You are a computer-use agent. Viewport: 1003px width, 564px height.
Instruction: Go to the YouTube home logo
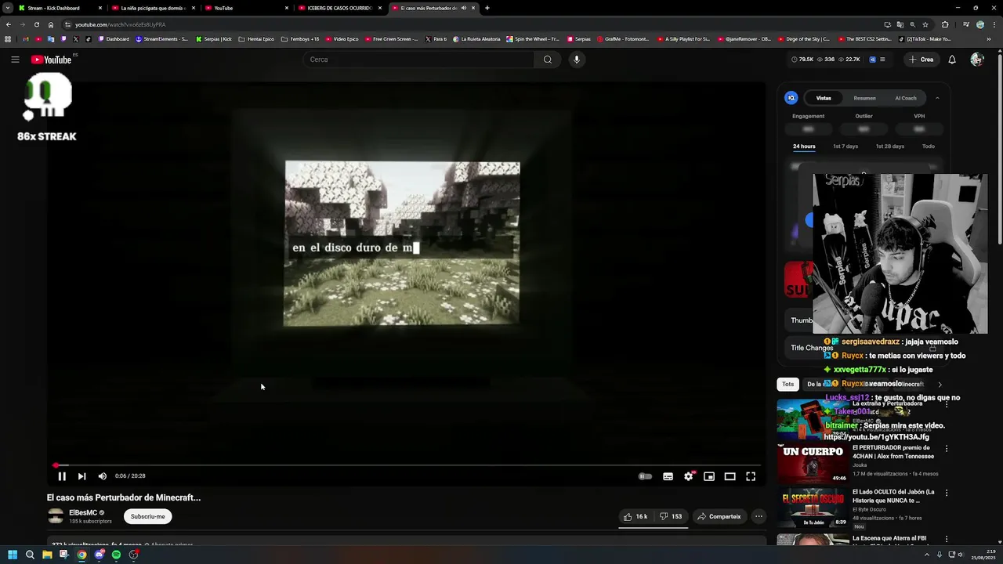52,60
